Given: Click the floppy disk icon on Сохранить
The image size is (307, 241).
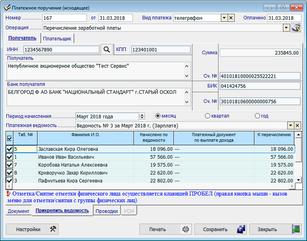Looking at the screenshot, I should 241,229.
